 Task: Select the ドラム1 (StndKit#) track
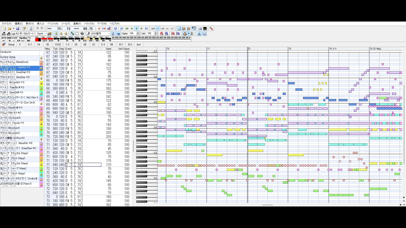pyautogui.click(x=19, y=109)
